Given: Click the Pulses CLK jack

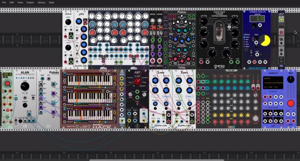Looking at the screenshot, I should [48, 78].
